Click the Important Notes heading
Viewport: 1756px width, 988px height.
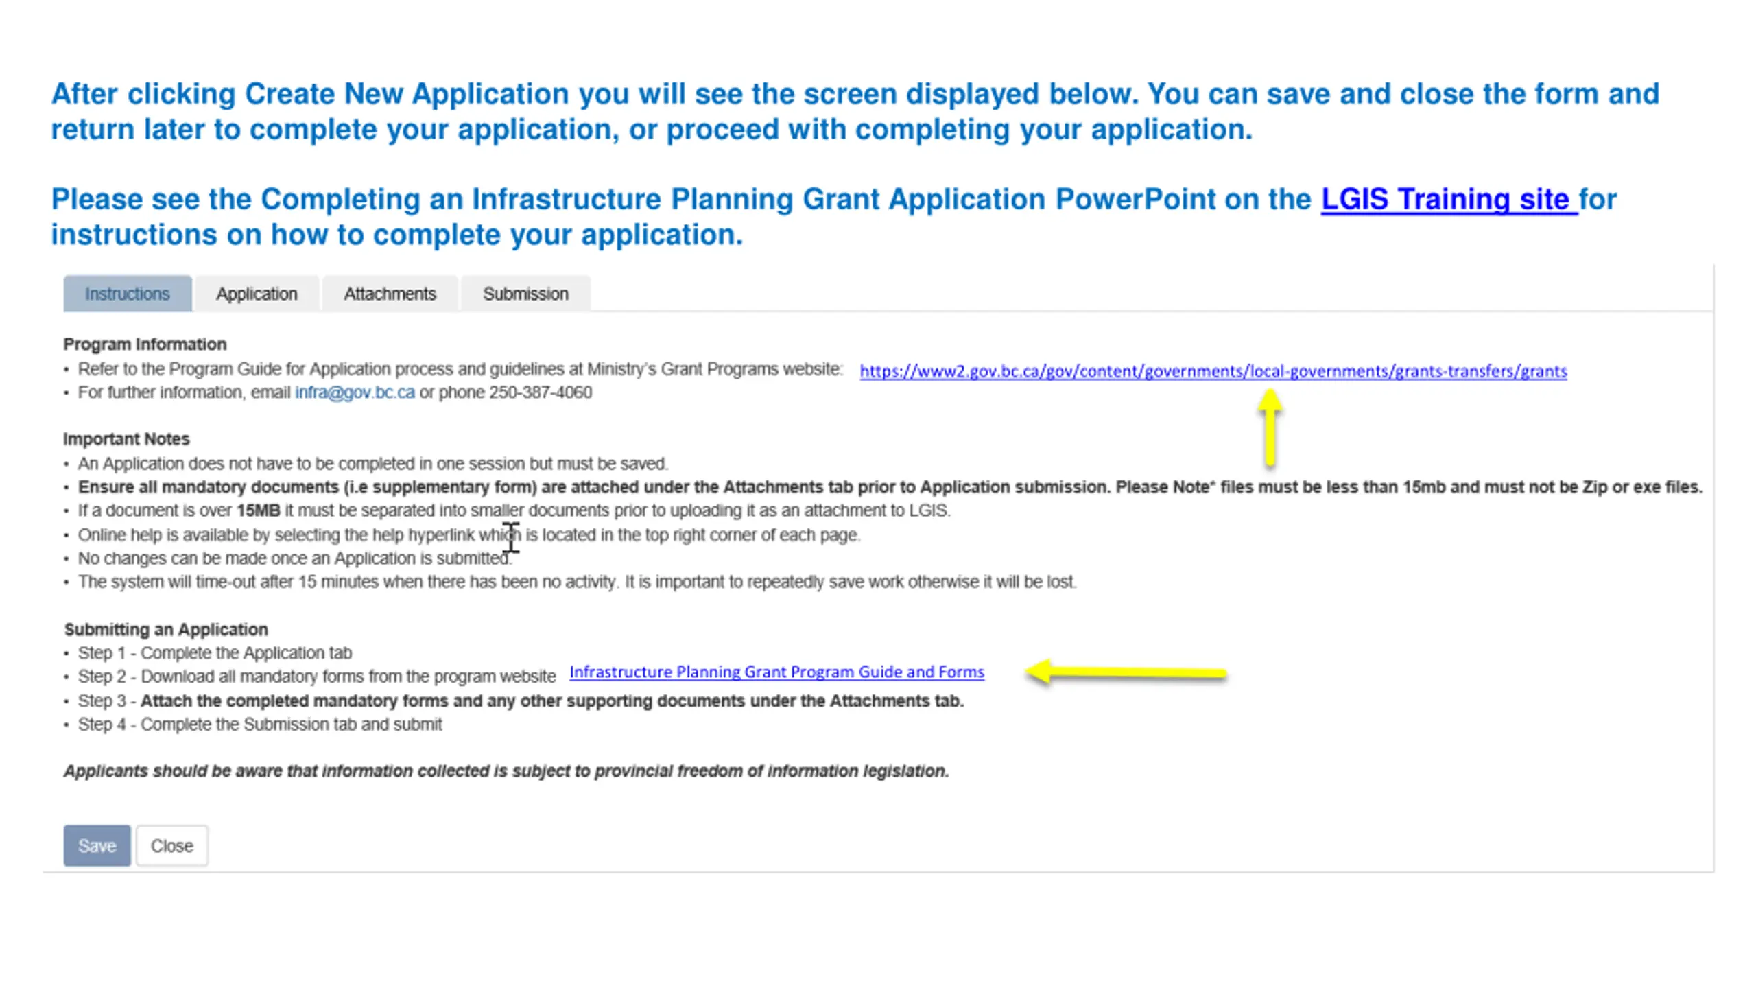coord(126,438)
